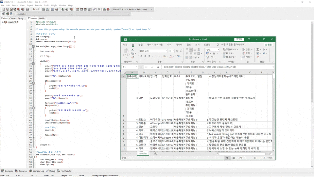The image size is (314, 177).
Task: Expand the Excel formula bar chevron
Action: [x=273, y=67]
